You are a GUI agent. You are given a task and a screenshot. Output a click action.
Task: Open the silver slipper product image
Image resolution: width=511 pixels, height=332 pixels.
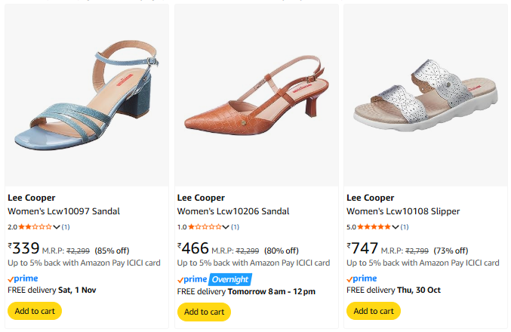[x=425, y=94]
